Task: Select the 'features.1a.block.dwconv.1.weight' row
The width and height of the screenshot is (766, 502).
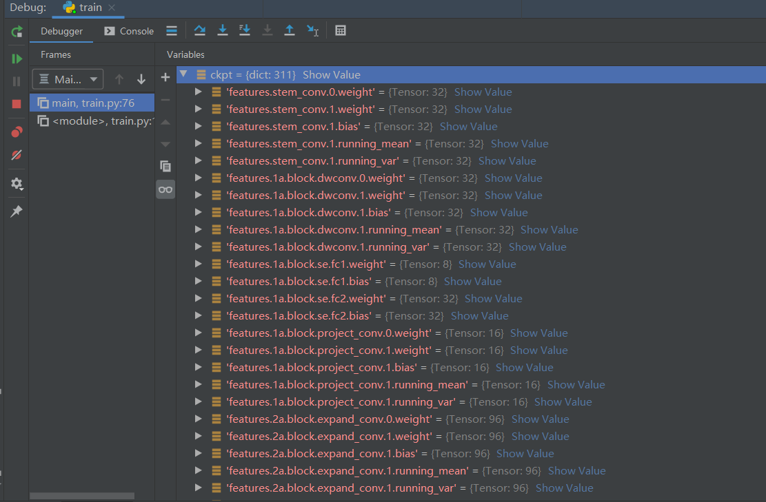Action: 471,195
